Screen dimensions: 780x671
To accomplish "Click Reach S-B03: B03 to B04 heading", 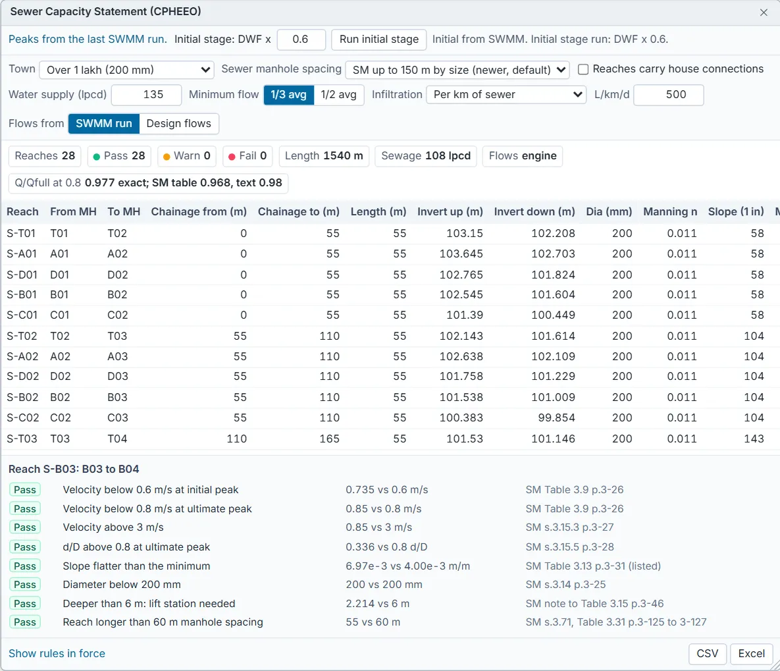I will point(74,469).
